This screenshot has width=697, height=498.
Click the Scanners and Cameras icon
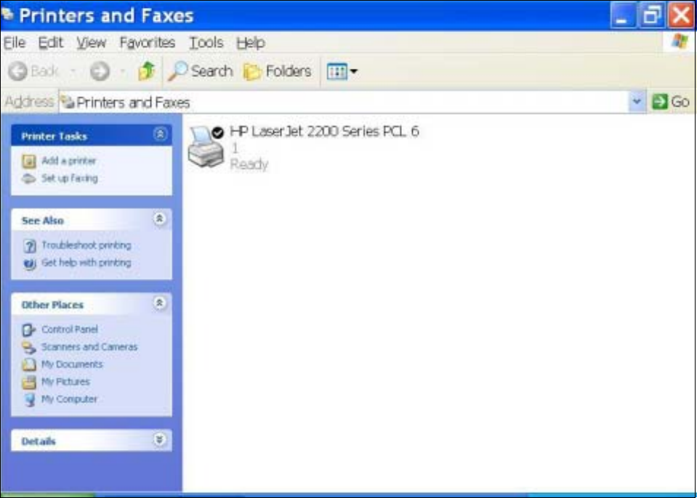point(29,347)
